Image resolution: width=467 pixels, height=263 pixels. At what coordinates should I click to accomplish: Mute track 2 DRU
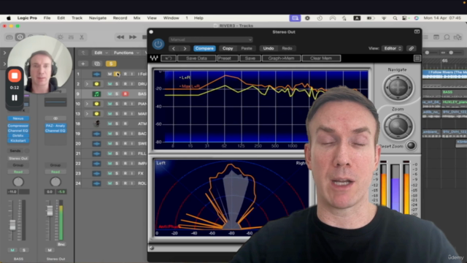109,84
